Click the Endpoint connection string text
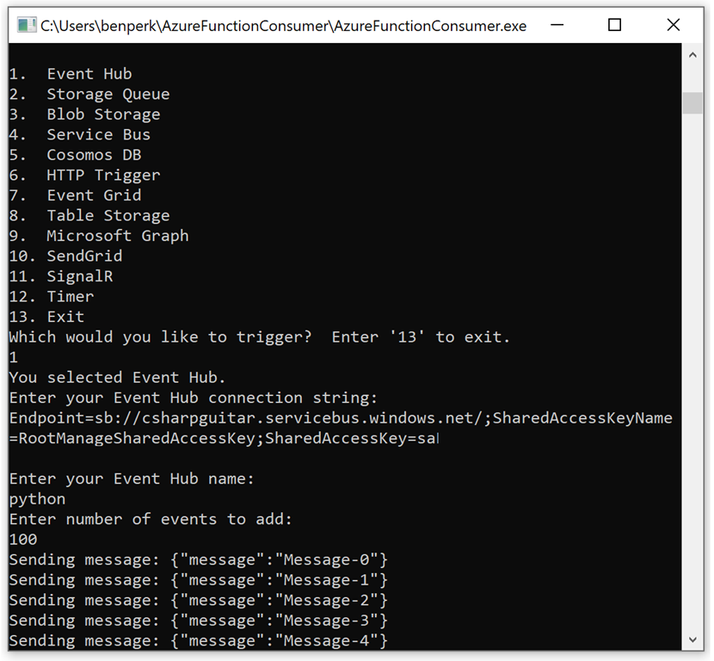Image resolution: width=714 pixels, height=661 pixels. [x=340, y=418]
